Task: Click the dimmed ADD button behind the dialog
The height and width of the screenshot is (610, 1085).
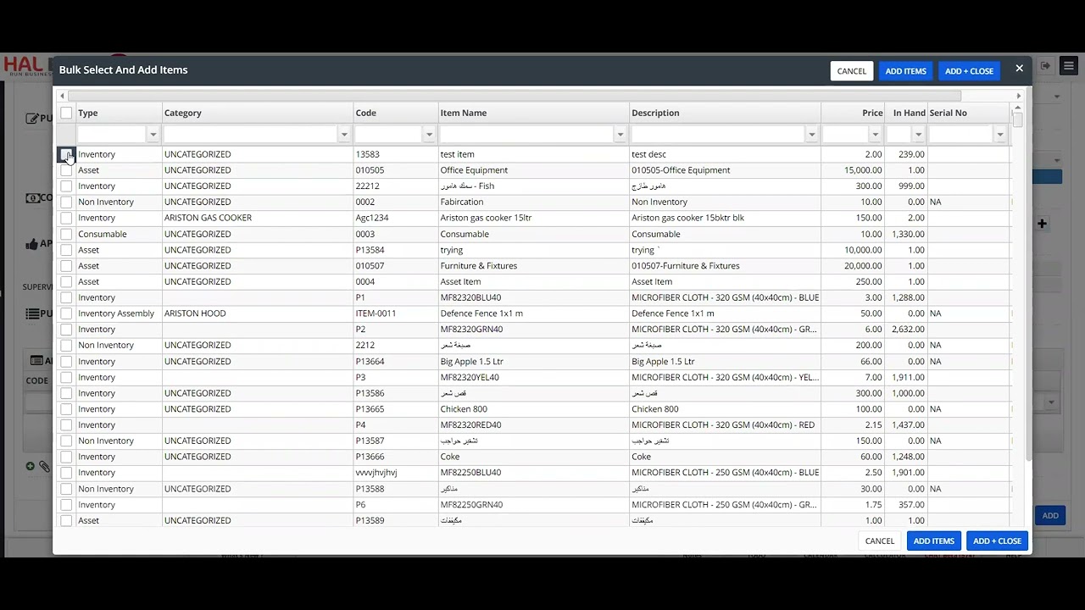Action: coord(1050,515)
